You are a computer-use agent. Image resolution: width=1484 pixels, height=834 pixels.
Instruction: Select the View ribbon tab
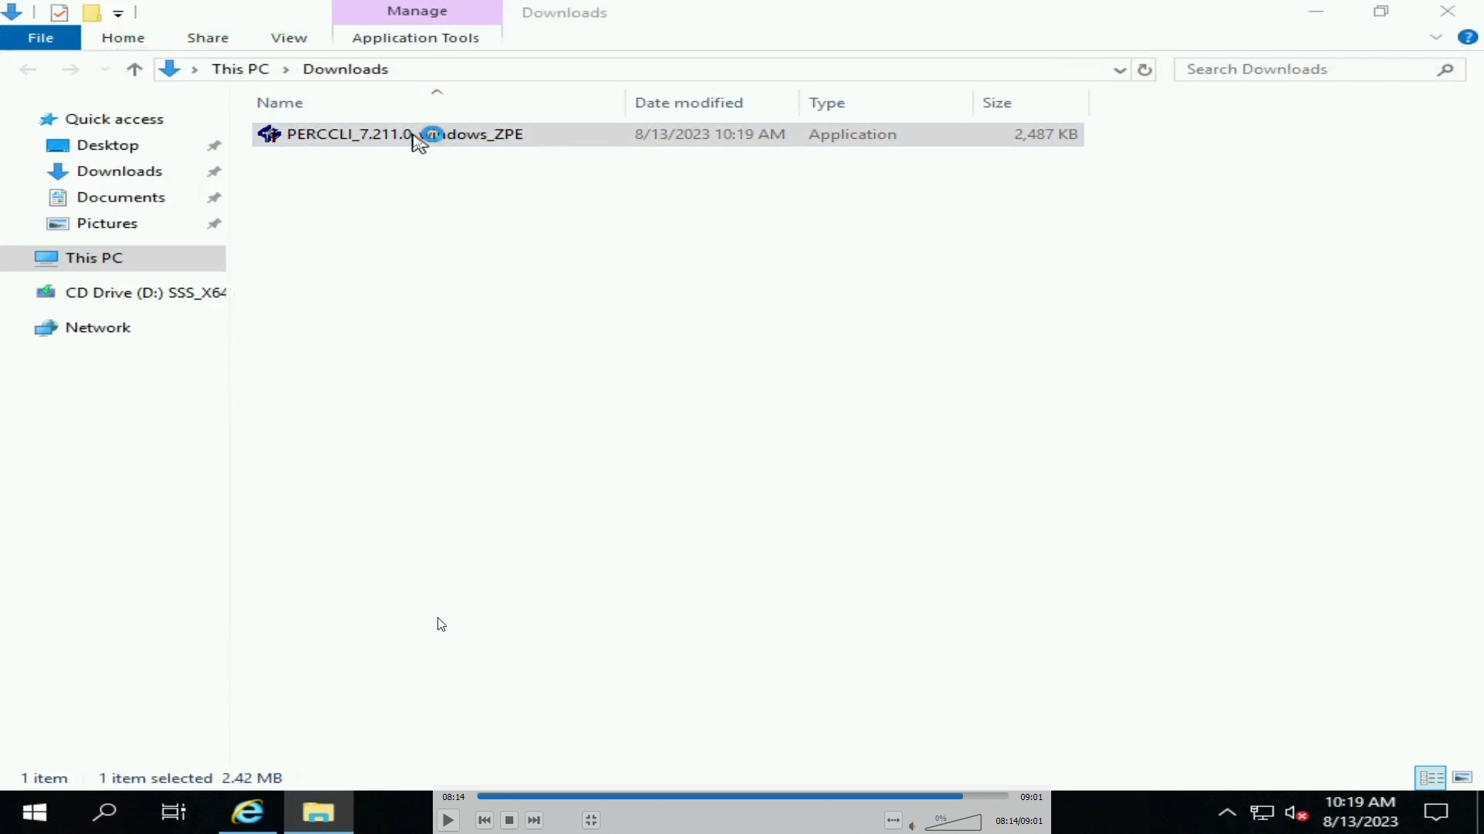(288, 38)
